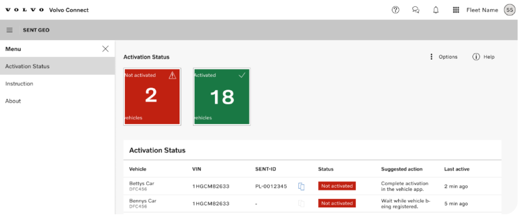Copy SENT-ID for Bettys Car
The width and height of the screenshot is (518, 216).
pyautogui.click(x=301, y=186)
